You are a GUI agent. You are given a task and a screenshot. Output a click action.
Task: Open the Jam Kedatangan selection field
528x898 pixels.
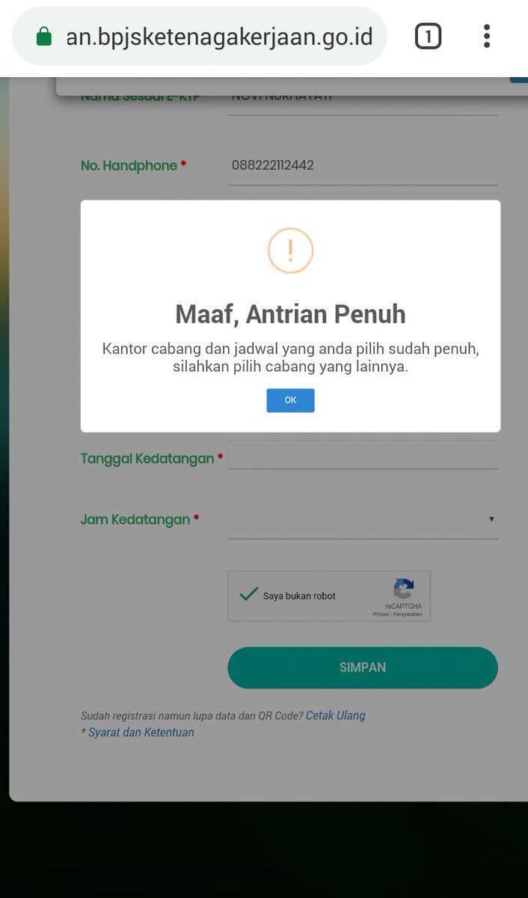pyautogui.click(x=363, y=519)
